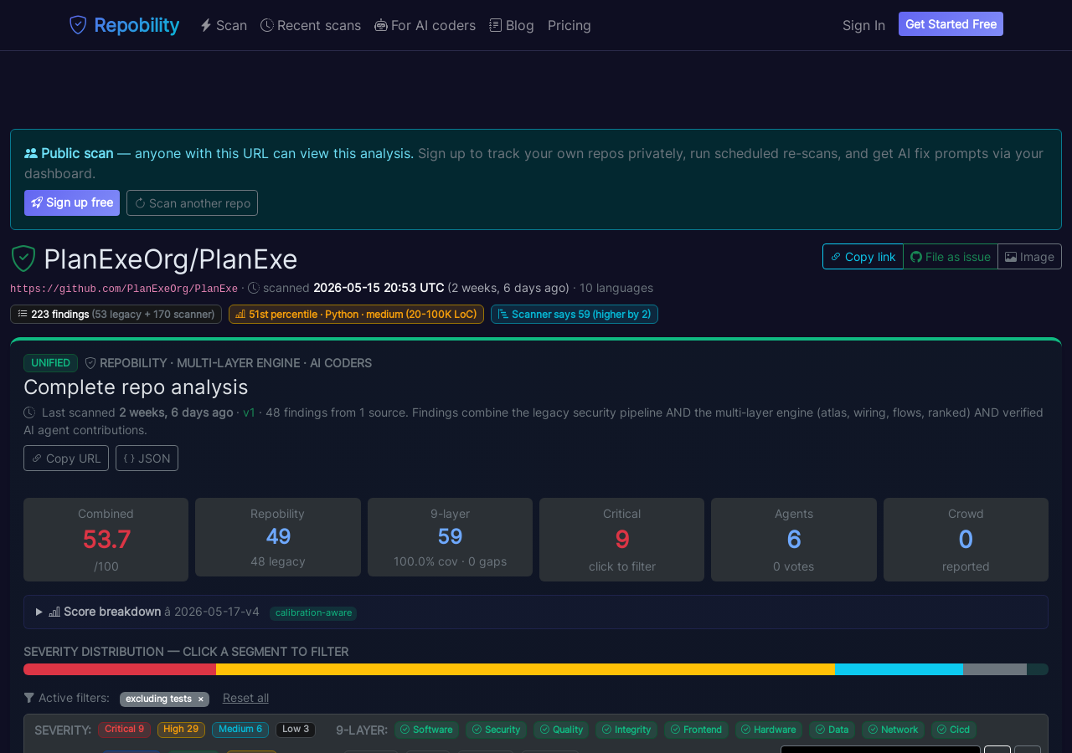Click the people icon beside Public scan
This screenshot has height=753, width=1072.
[31, 153]
